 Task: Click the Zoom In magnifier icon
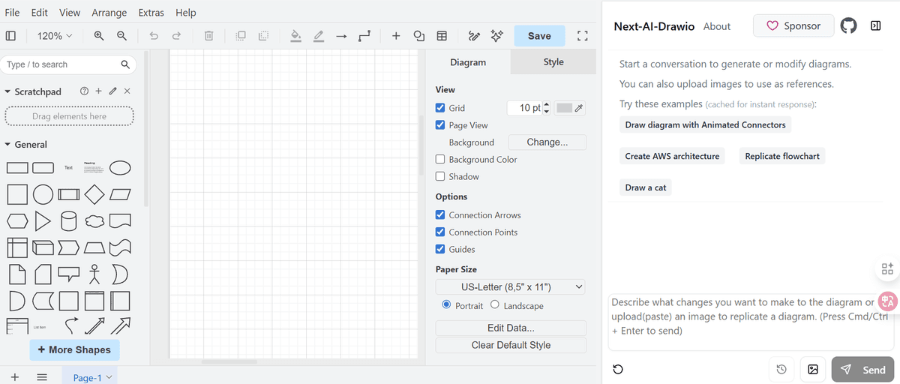[x=99, y=36]
